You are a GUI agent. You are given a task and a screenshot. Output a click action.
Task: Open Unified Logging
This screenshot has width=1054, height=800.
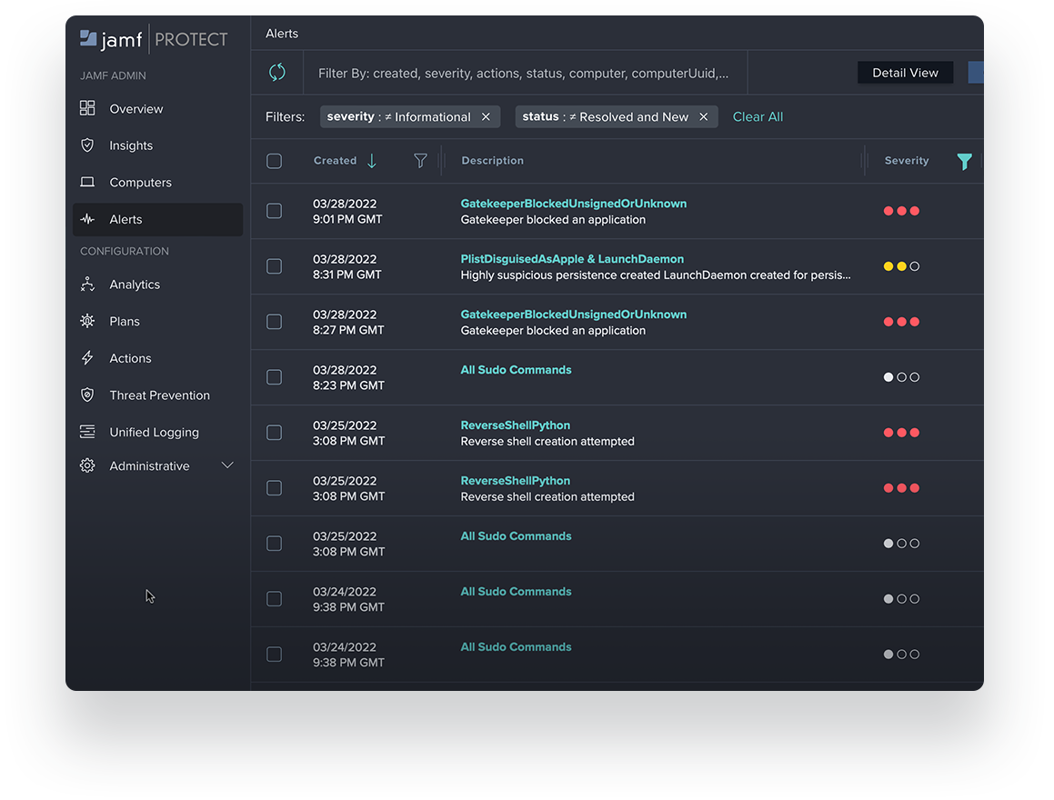click(154, 433)
